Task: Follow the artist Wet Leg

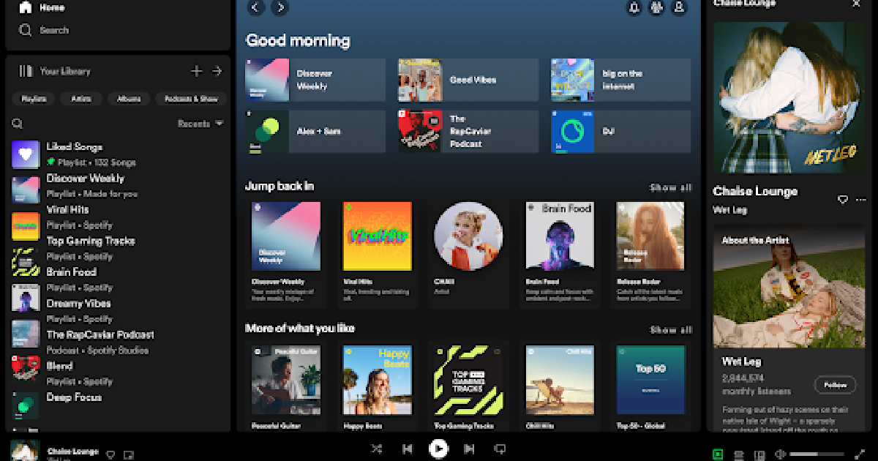Action: tap(835, 384)
